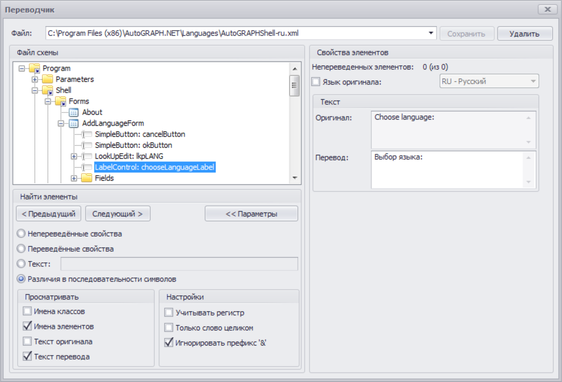Expand the Fields folder node
Screen dimensions: 562x382
point(74,178)
